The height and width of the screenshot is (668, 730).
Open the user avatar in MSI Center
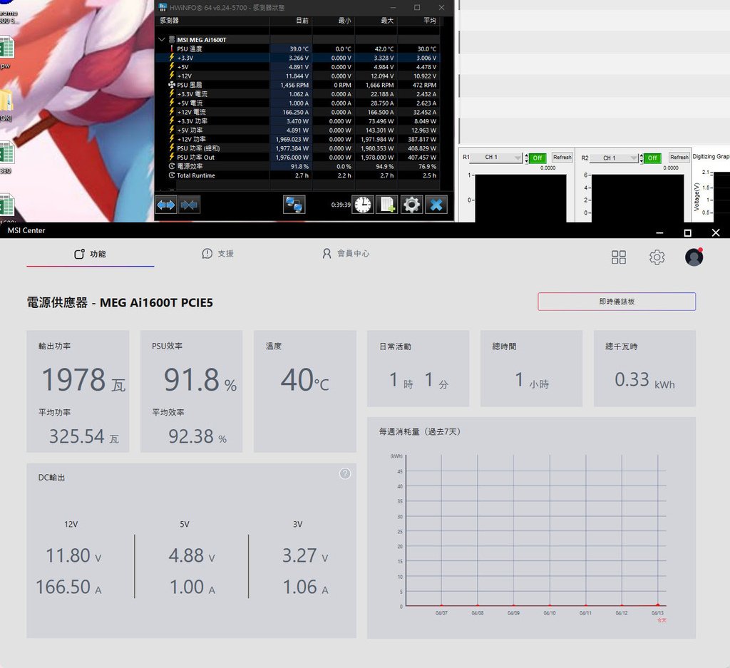694,257
